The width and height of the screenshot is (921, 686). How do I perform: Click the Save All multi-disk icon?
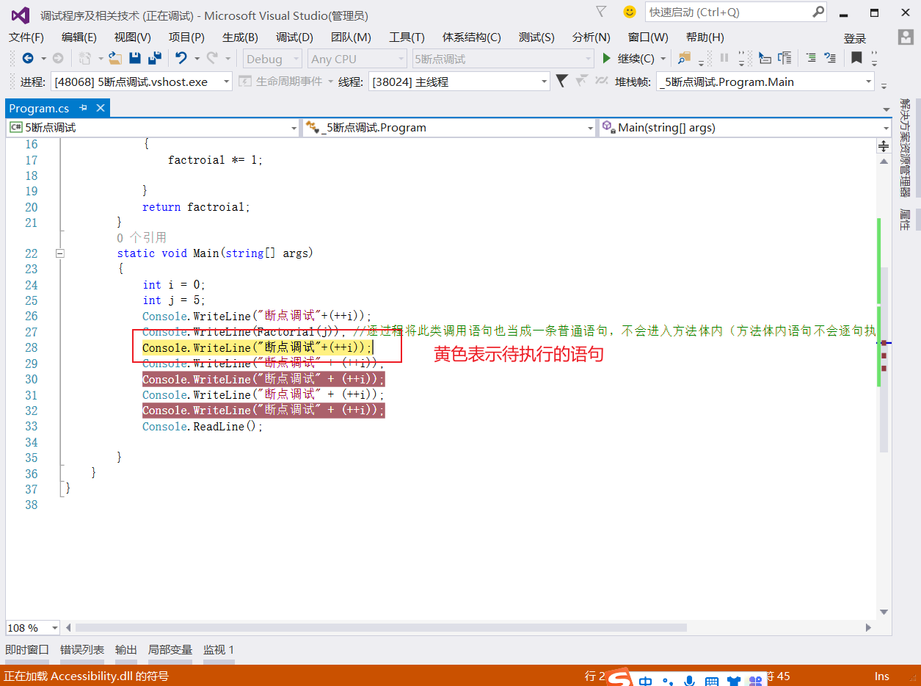155,59
